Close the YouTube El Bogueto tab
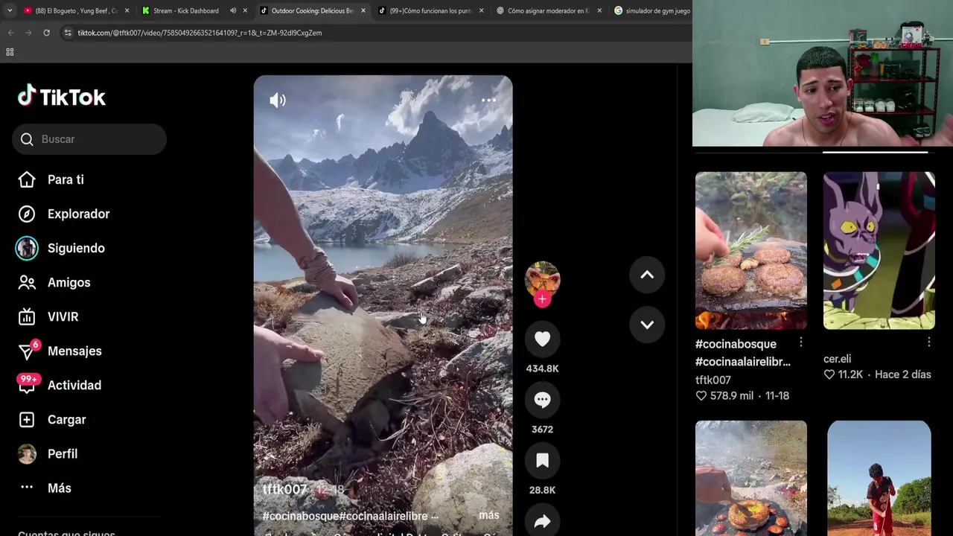 (127, 10)
